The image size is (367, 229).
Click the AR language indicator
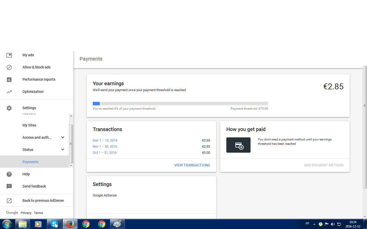point(307,223)
